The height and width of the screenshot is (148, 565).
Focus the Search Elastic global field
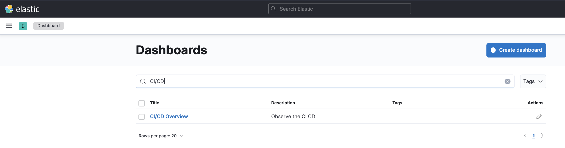pos(339,9)
